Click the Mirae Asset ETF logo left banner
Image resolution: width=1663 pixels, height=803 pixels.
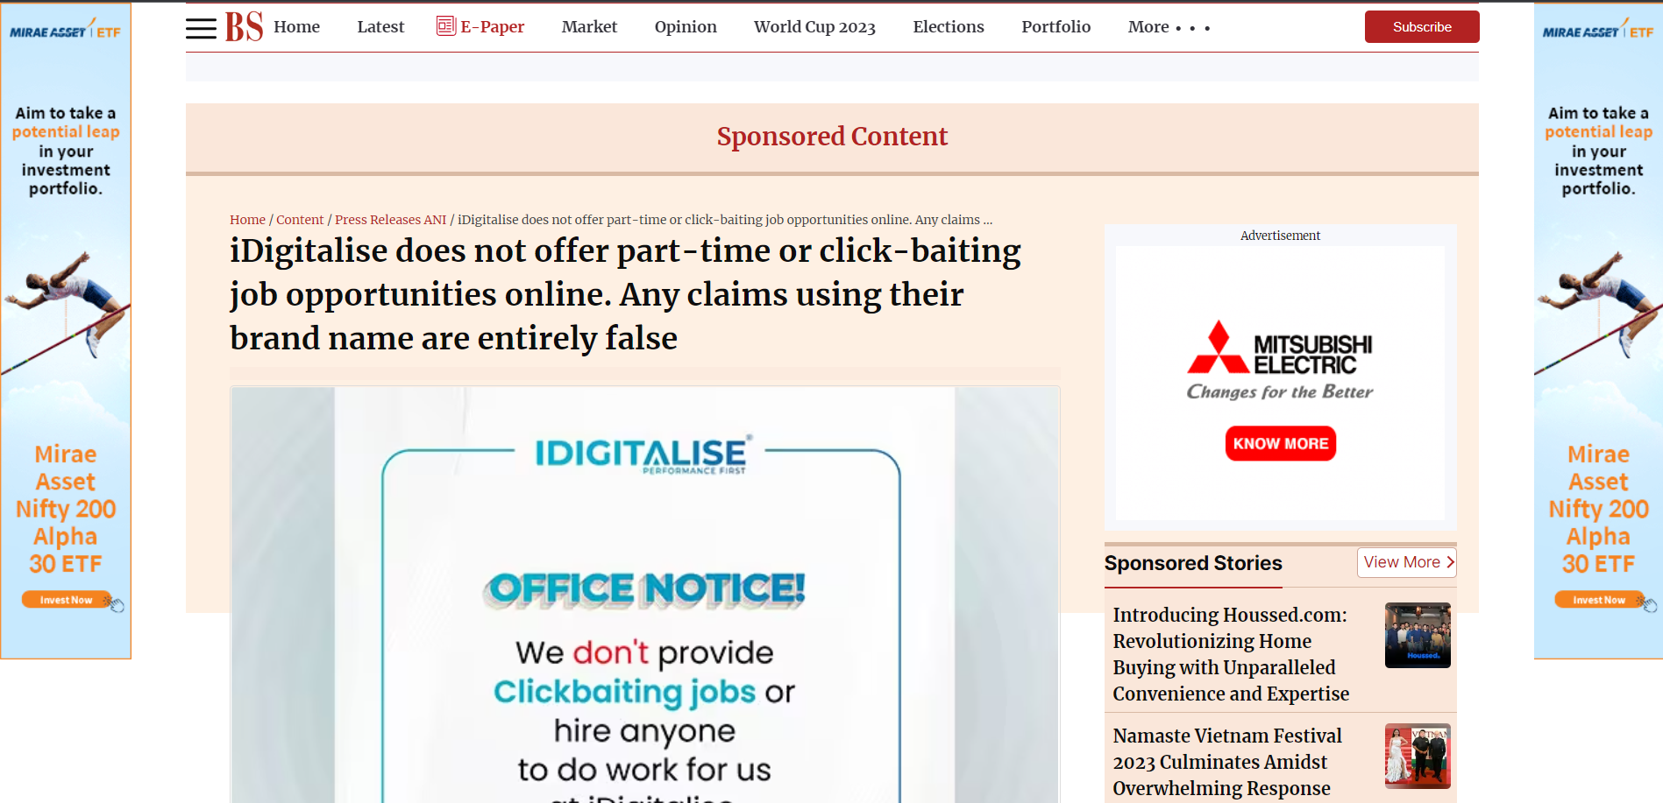(x=65, y=31)
